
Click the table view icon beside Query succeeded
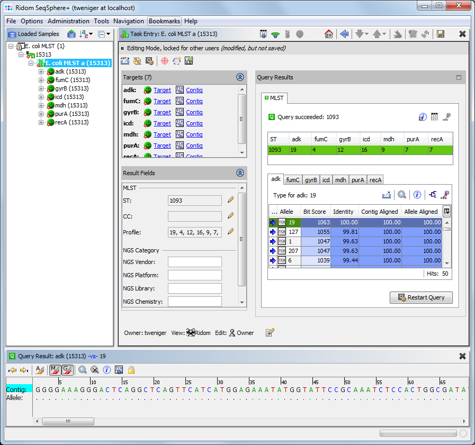[x=434, y=117]
